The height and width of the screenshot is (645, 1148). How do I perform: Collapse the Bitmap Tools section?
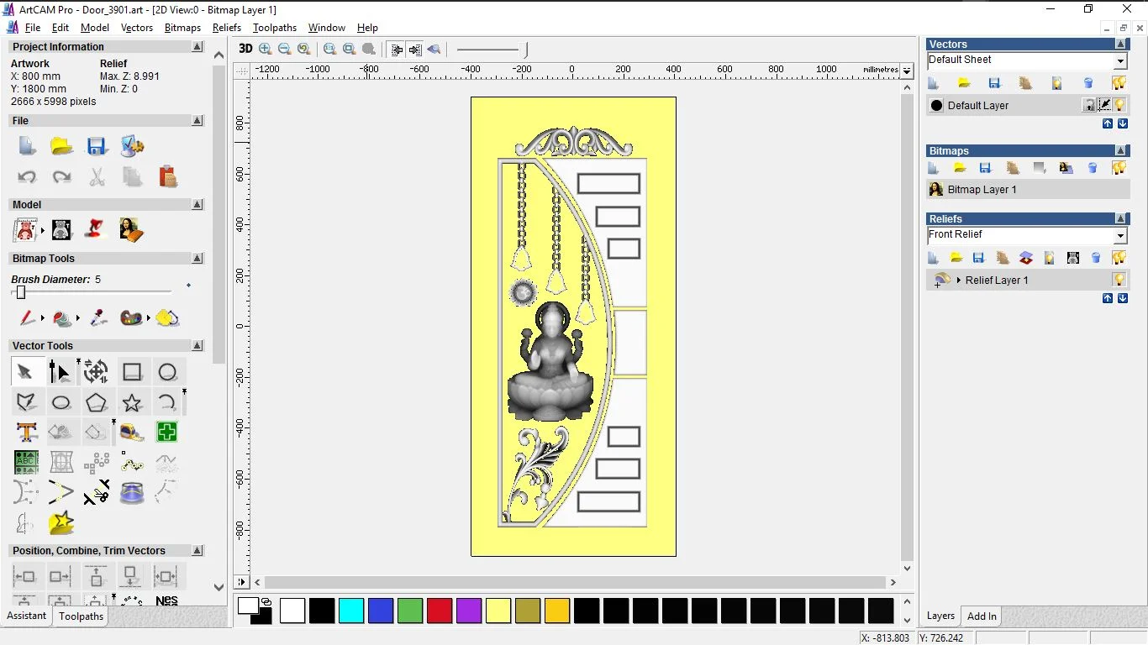197,259
